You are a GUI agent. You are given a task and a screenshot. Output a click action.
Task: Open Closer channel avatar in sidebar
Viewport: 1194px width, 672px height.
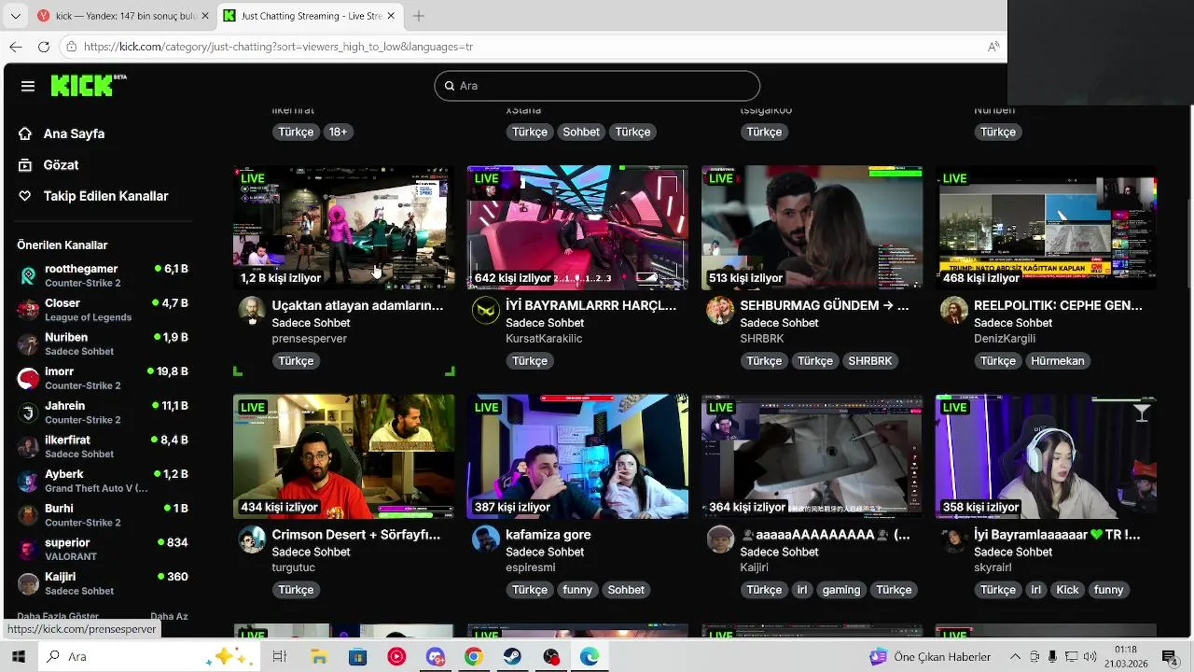click(29, 310)
